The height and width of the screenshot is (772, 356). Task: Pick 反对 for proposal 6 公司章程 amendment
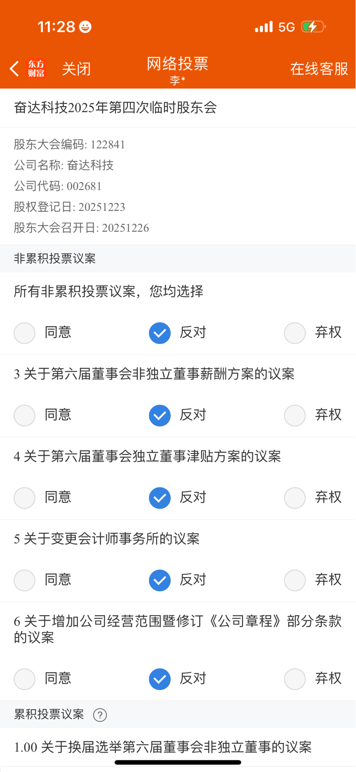[160, 679]
